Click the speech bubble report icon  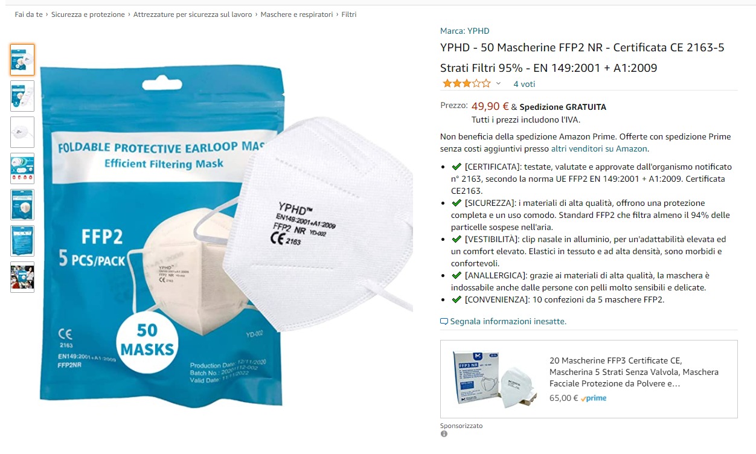[x=444, y=321]
